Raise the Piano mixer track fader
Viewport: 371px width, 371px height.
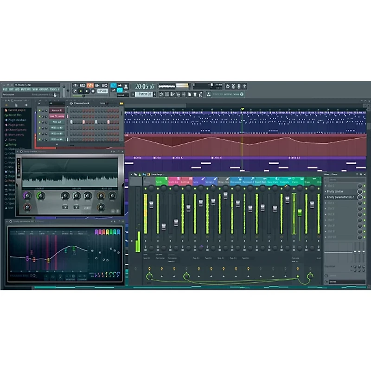point(300,212)
